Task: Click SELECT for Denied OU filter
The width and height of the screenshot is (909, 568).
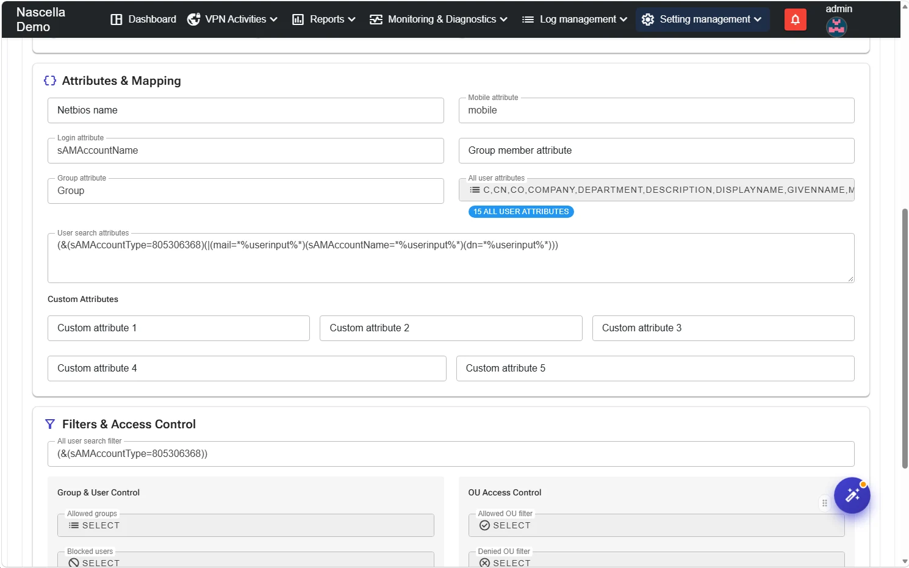Action: tap(656, 560)
